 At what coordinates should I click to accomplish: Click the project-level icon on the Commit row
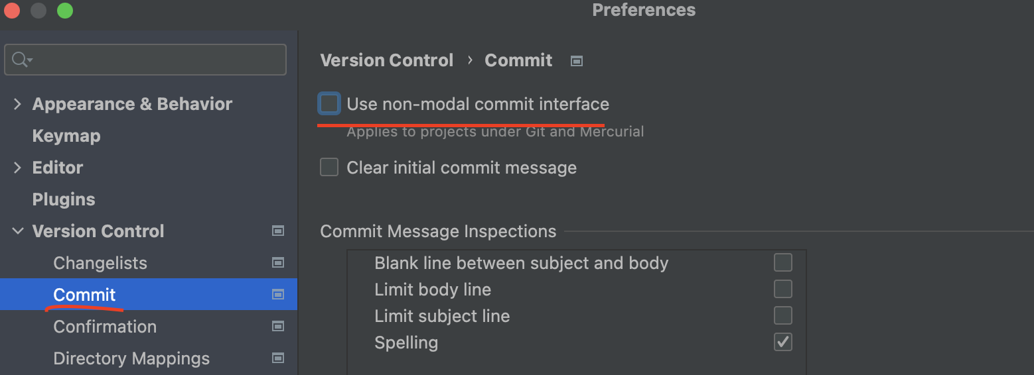278,295
